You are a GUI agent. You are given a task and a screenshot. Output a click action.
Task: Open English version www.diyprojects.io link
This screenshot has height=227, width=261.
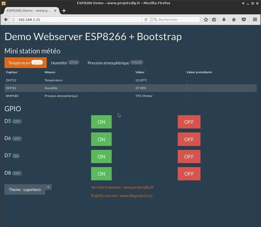[122, 195]
